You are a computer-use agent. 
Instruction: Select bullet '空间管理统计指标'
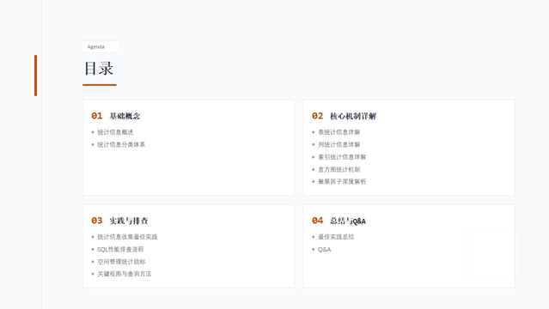[121, 262]
